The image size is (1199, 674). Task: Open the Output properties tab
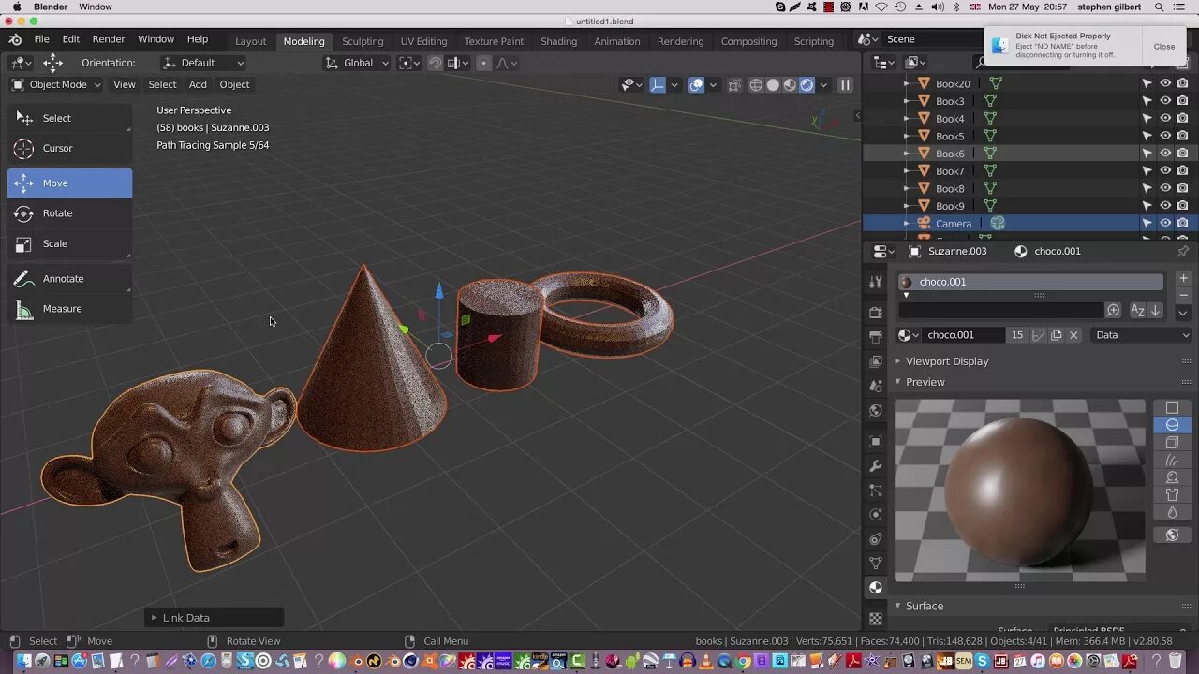point(876,336)
